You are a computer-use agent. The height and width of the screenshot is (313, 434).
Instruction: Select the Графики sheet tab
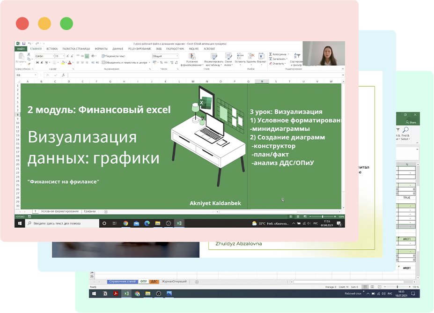tap(90, 212)
